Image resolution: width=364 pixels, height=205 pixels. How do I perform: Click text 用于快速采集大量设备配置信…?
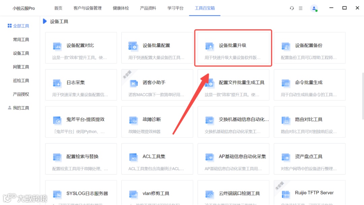tap(80, 95)
